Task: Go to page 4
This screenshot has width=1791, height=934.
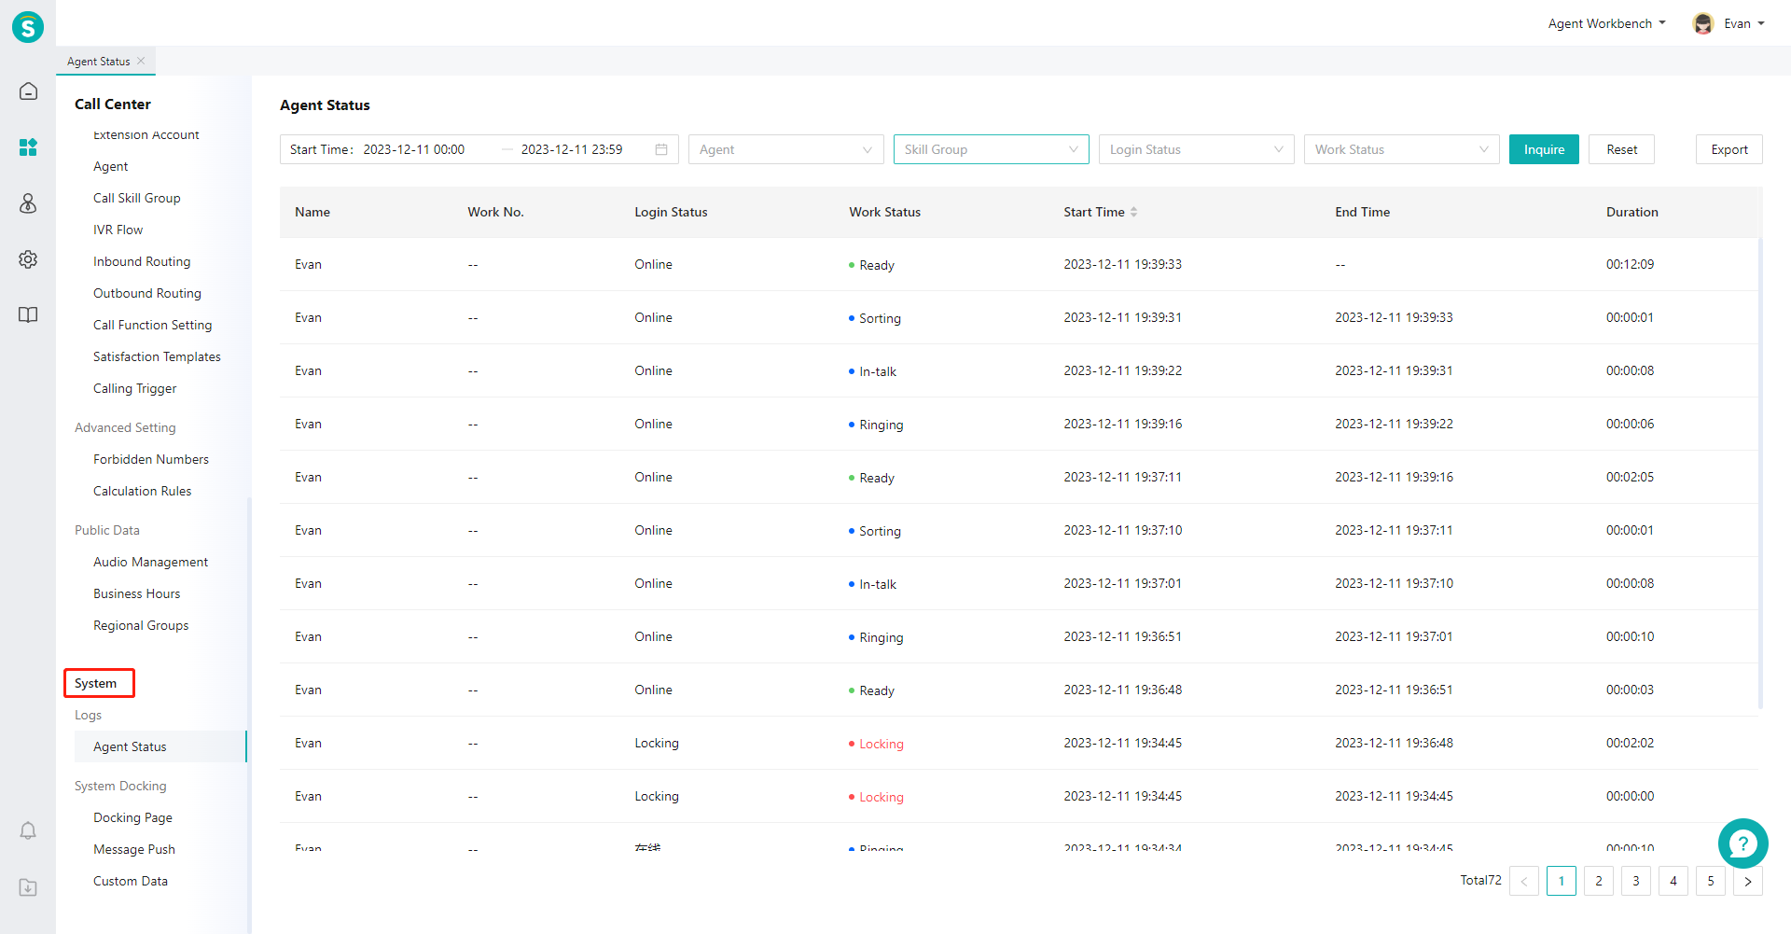Action: tap(1673, 881)
